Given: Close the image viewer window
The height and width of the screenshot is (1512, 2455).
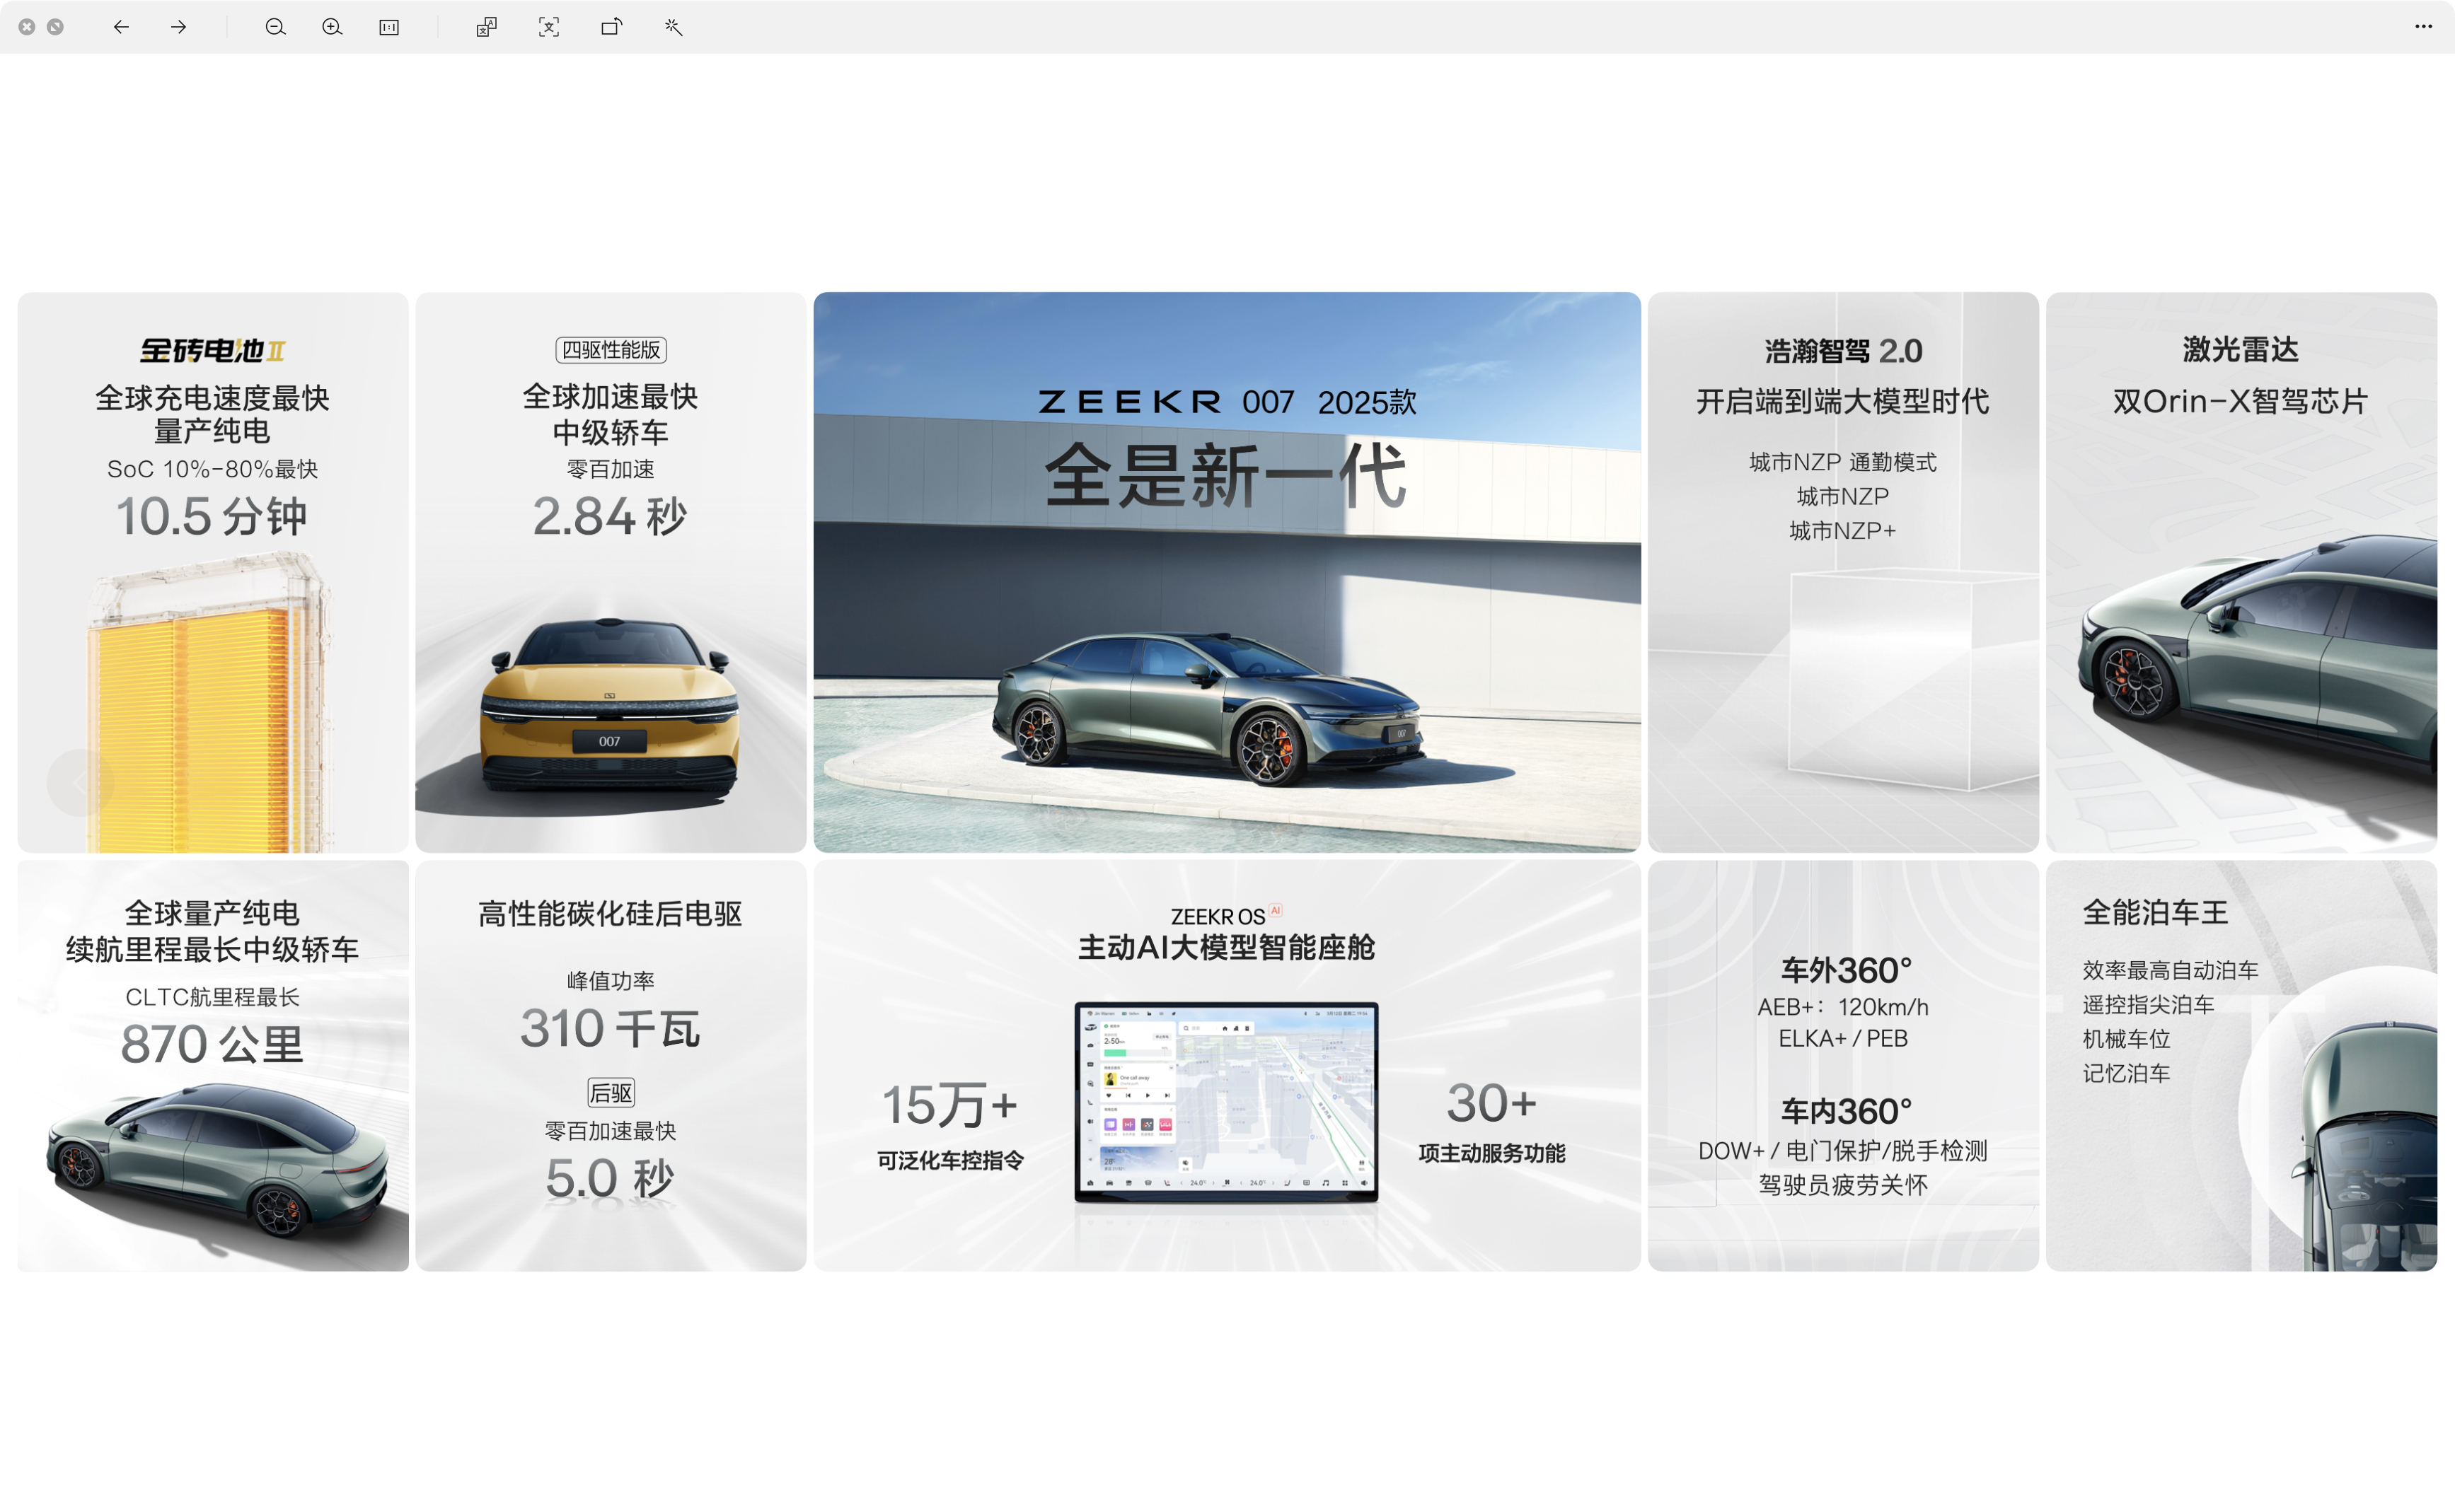Looking at the screenshot, I should 27,27.
